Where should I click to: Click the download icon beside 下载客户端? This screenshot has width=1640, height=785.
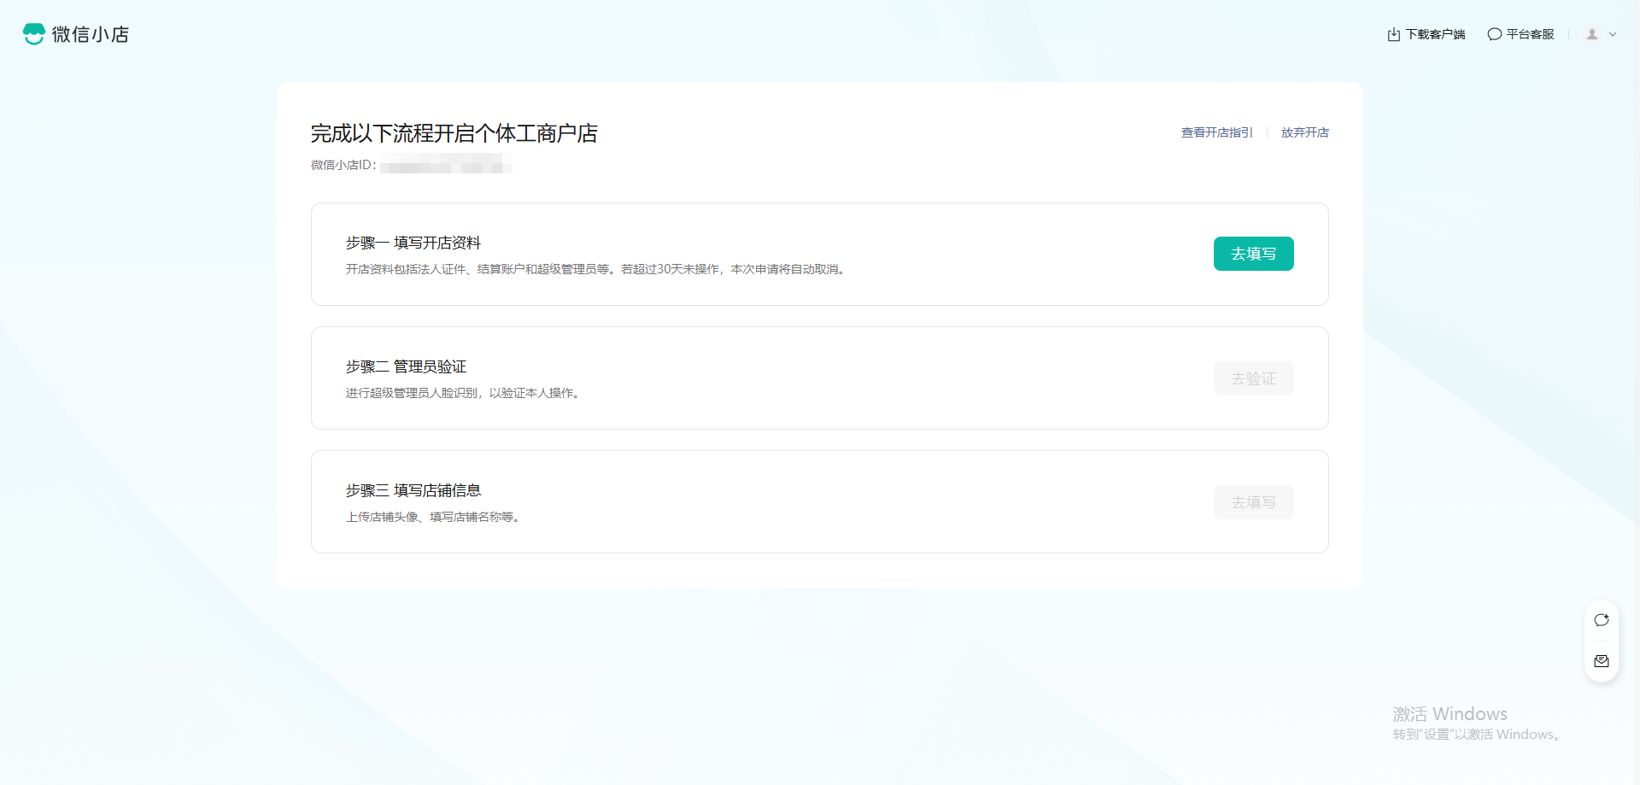point(1393,34)
